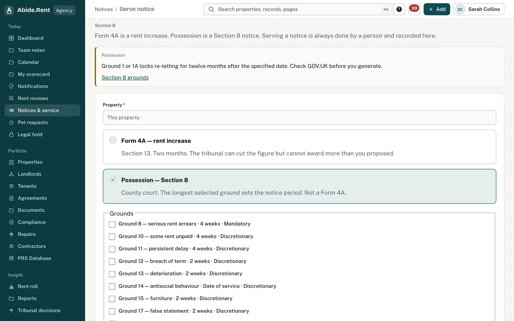Click the Repairs icon in sidebar

click(x=11, y=234)
